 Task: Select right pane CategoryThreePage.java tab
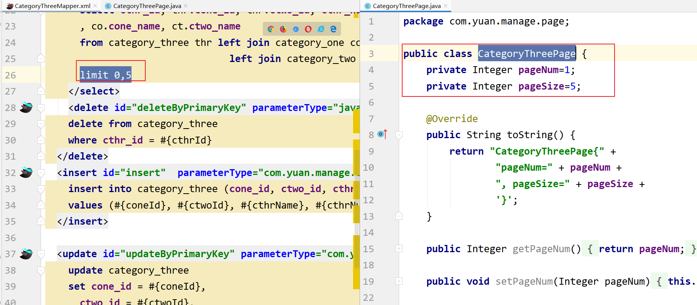click(x=407, y=6)
